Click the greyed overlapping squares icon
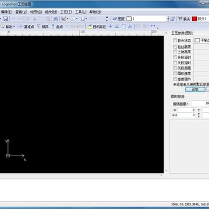The width and height of the screenshot is (209, 209). pos(138,27)
